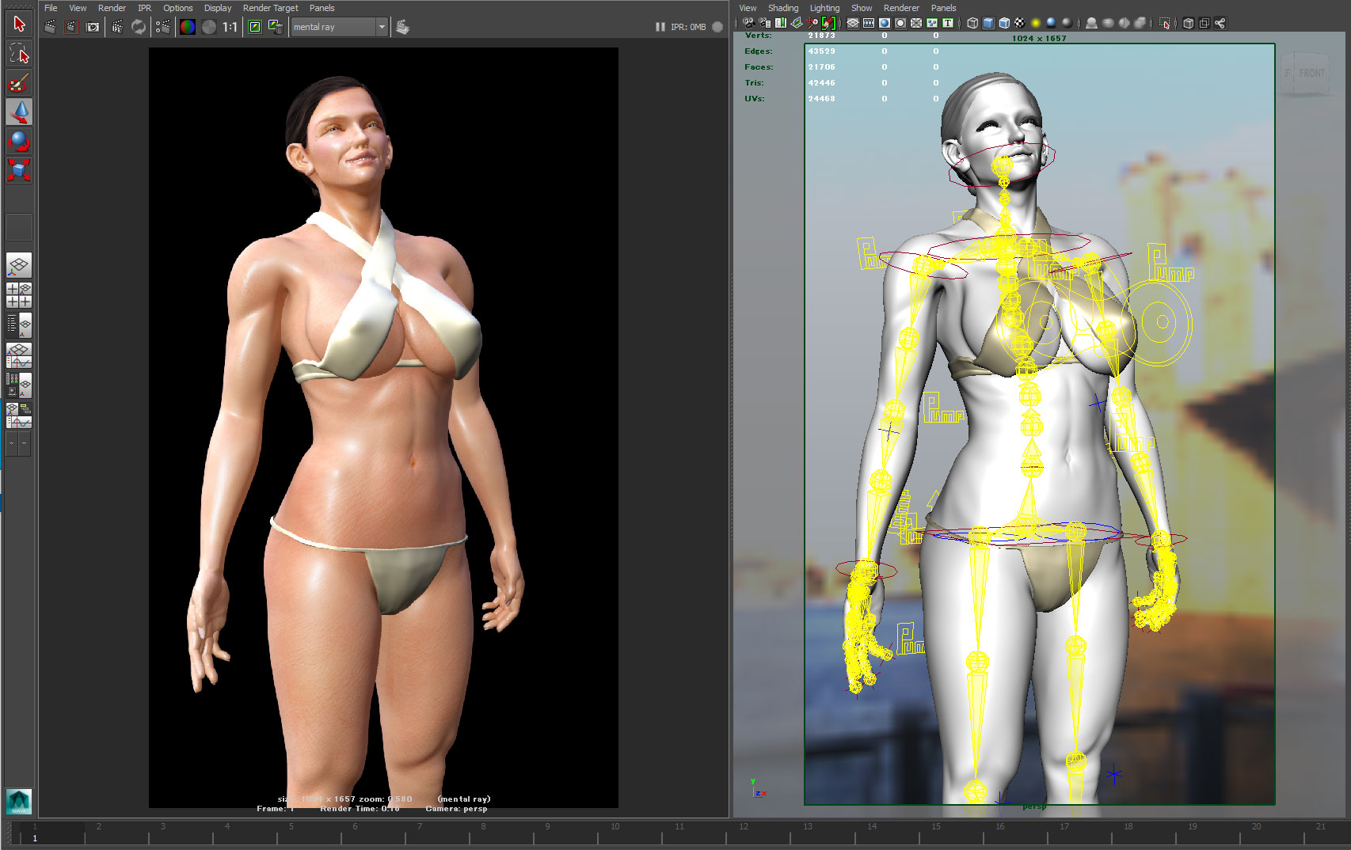The image size is (1351, 850).
Task: Pause IPR tuning with pause icon
Action: (660, 27)
